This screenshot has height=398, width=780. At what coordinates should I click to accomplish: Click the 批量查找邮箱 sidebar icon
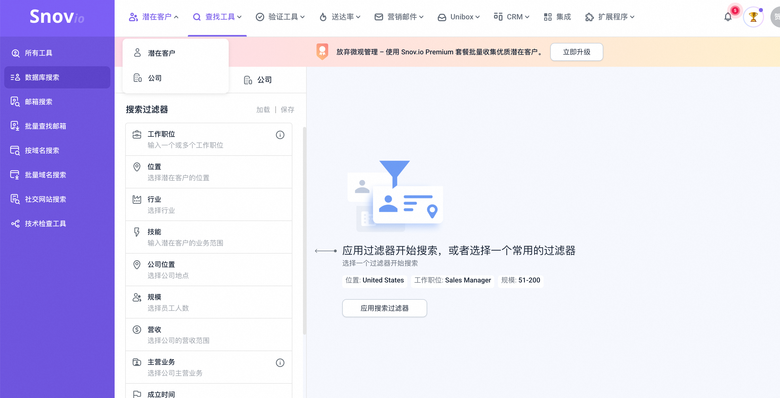15,126
